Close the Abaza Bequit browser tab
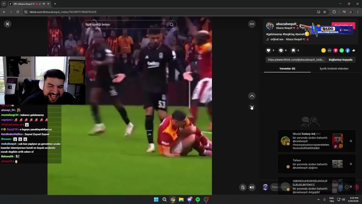This screenshot has height=204, width=362. pos(48,4)
